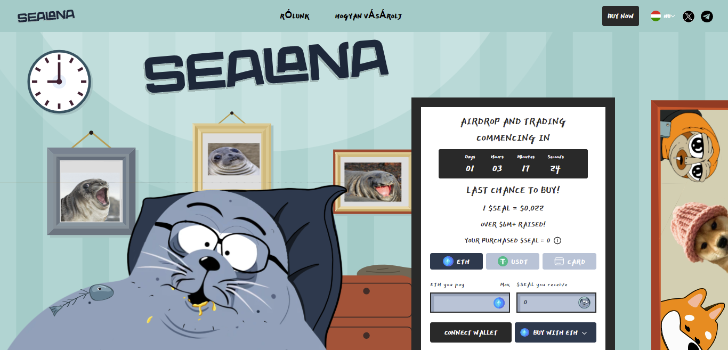Select USDT payment option
The width and height of the screenshot is (728, 350).
point(513,262)
